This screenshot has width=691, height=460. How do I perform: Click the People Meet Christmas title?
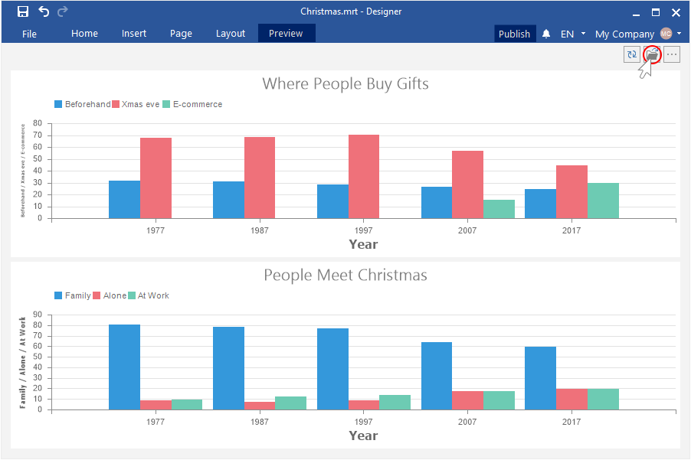345,275
